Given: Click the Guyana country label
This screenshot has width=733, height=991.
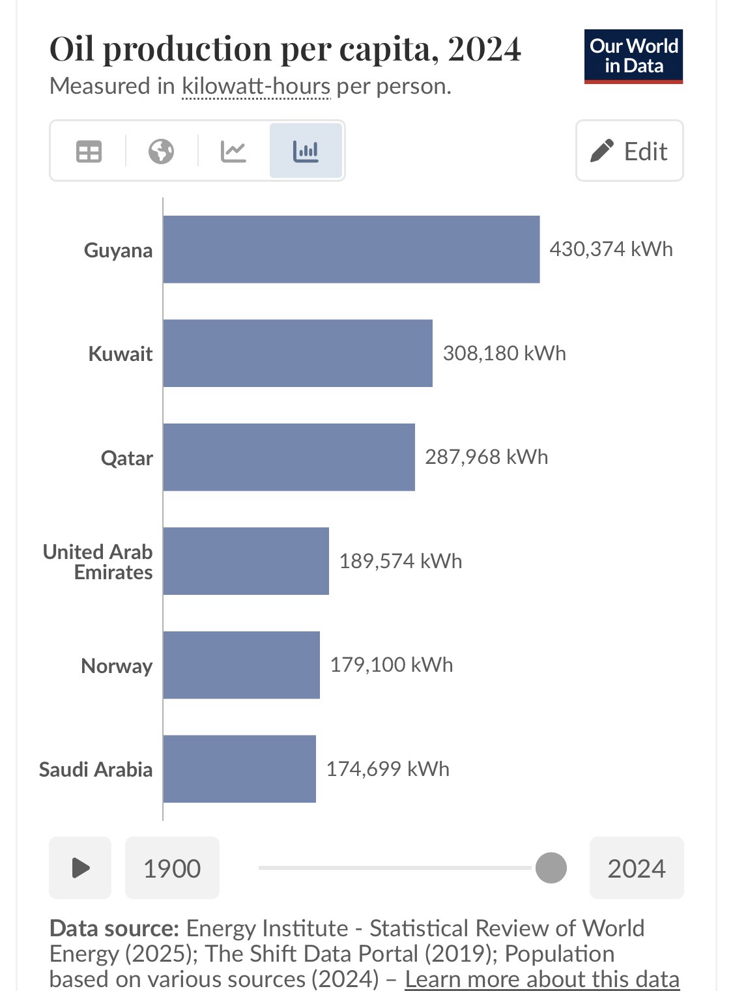Looking at the screenshot, I should tap(118, 250).
